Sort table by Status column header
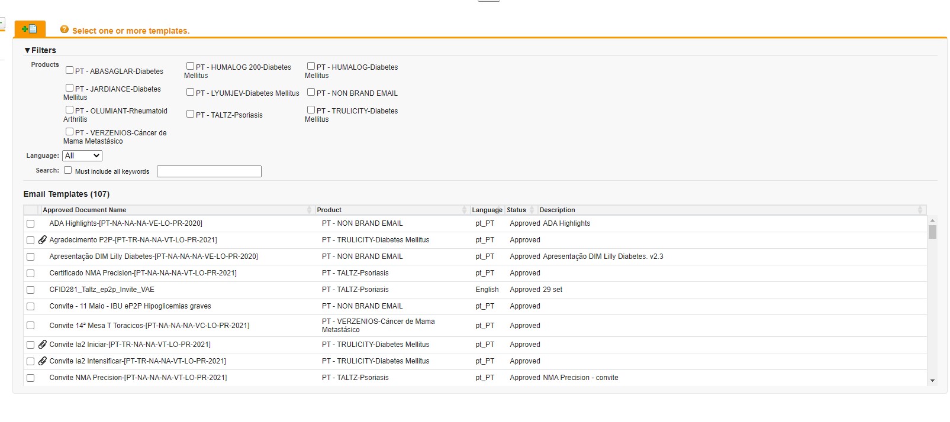This screenshot has width=950, height=422. 516,210
